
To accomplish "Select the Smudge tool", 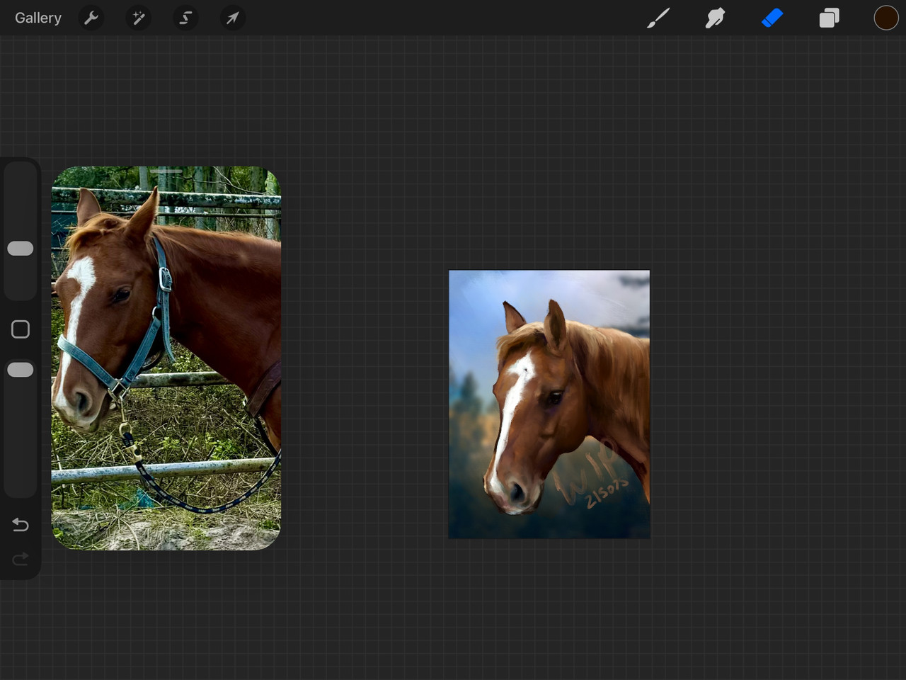I will click(715, 18).
